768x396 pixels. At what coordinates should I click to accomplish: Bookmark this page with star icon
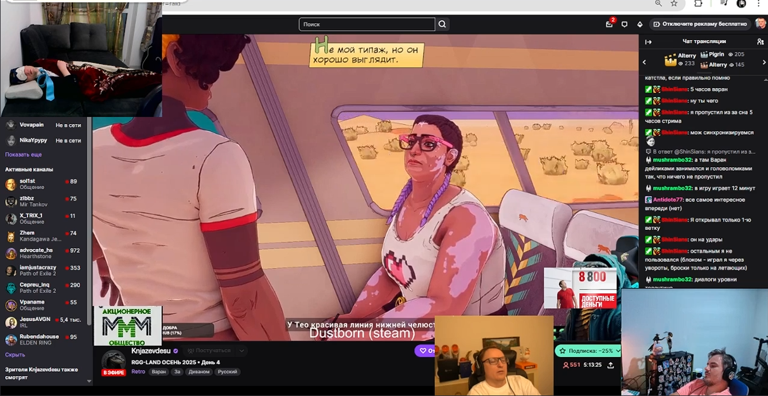click(674, 3)
